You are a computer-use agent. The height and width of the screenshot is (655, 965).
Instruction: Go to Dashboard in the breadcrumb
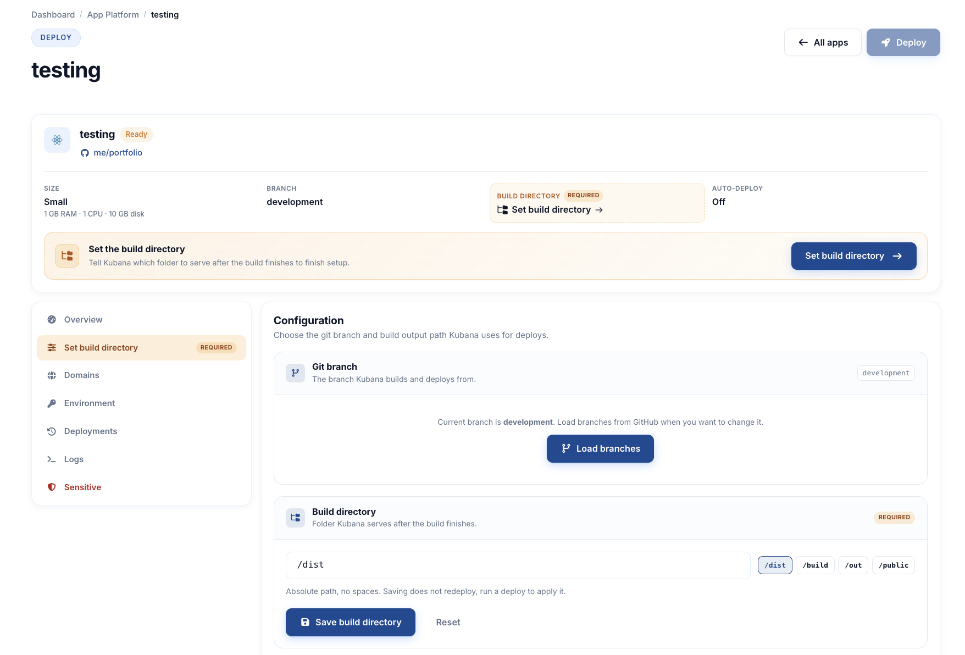click(x=53, y=15)
